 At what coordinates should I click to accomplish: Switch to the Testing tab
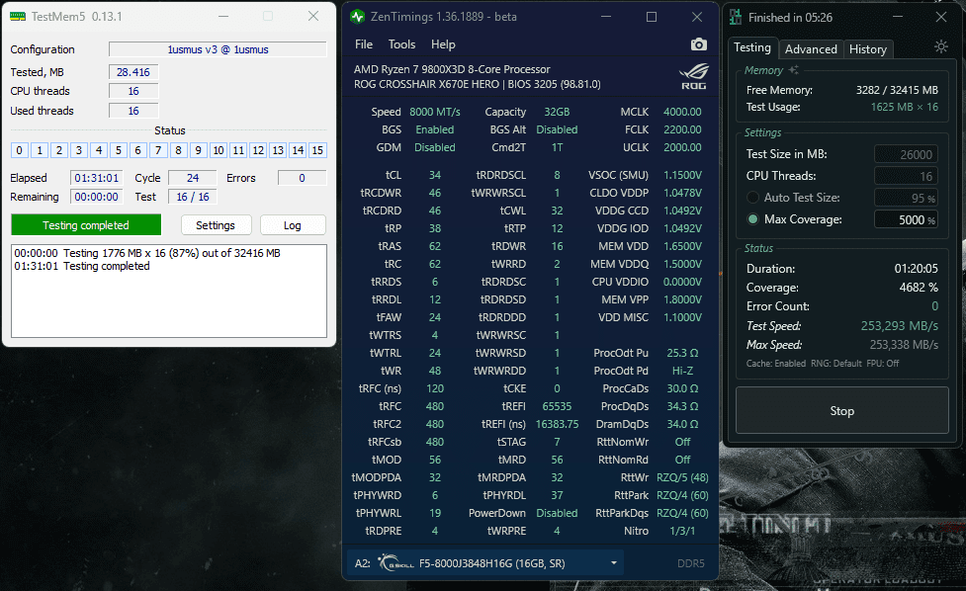click(x=751, y=47)
